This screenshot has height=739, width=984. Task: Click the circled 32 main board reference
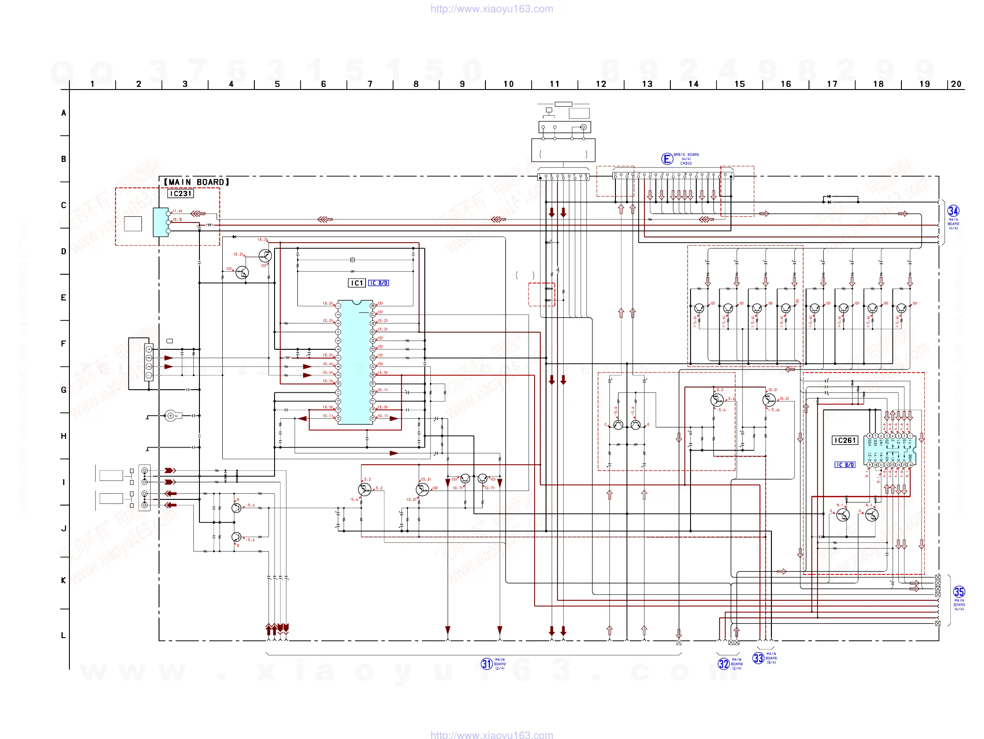click(724, 664)
